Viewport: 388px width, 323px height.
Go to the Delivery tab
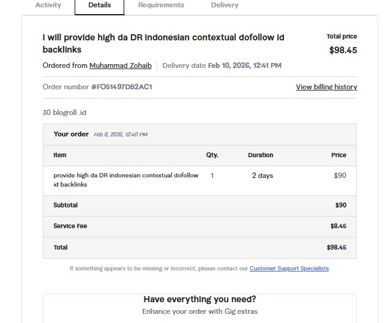pyautogui.click(x=225, y=6)
